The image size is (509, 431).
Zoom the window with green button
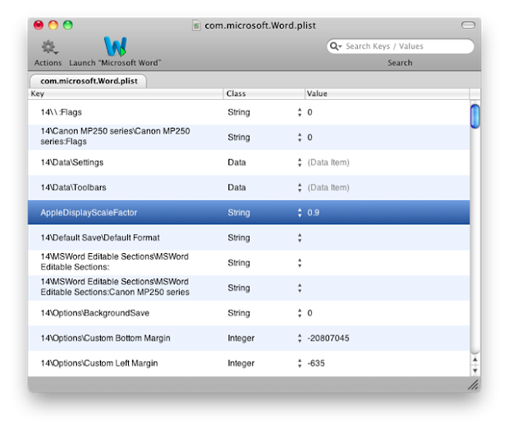(68, 25)
